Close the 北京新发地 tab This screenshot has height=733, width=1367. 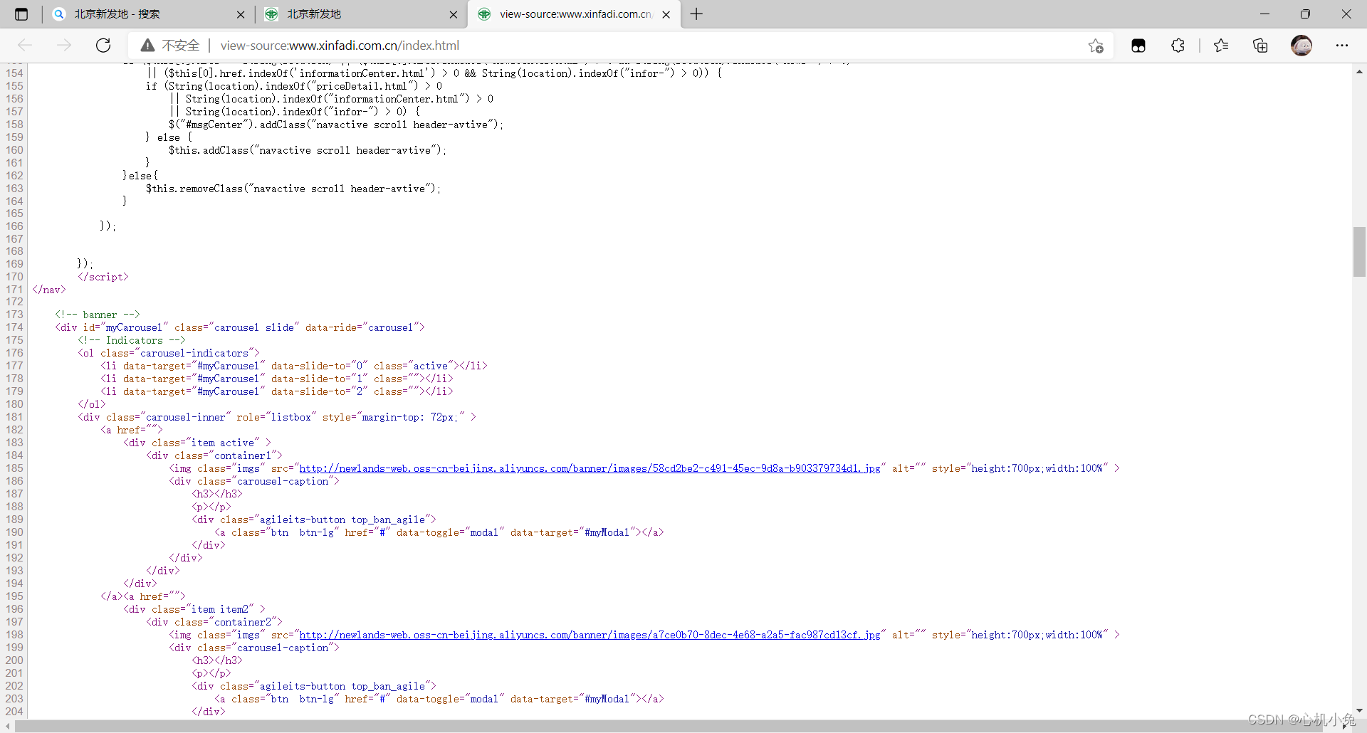tap(454, 14)
